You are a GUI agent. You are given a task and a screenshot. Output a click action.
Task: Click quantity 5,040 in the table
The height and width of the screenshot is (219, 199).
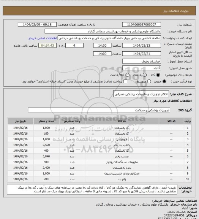(46, 156)
